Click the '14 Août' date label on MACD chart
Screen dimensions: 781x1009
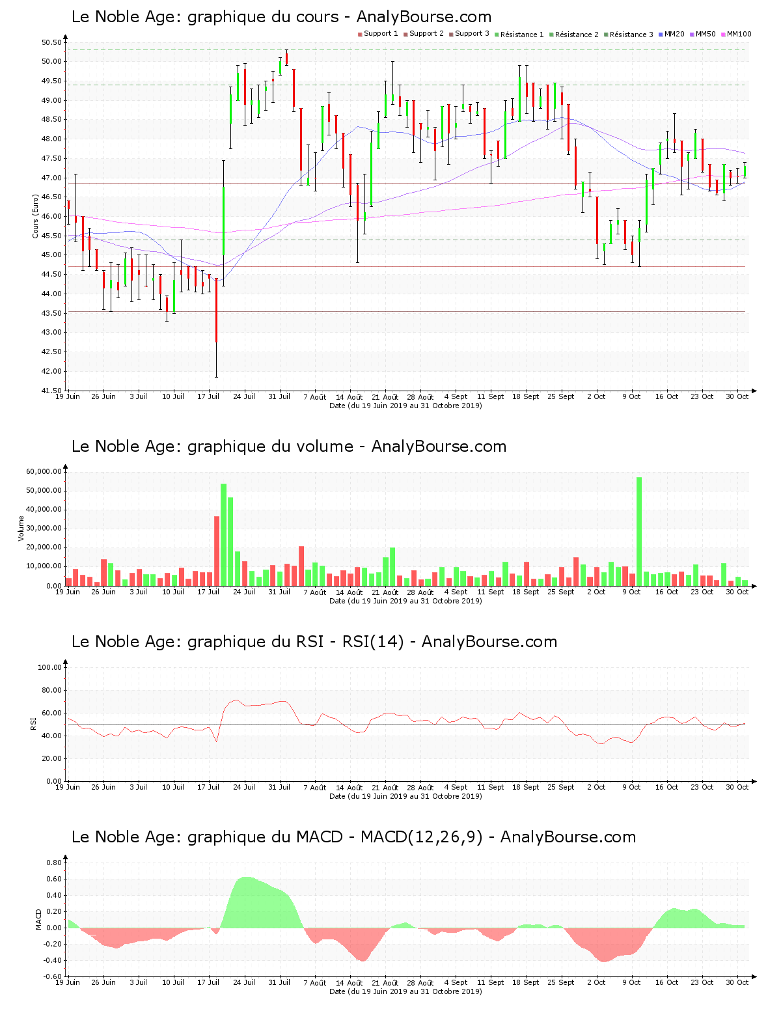click(349, 982)
